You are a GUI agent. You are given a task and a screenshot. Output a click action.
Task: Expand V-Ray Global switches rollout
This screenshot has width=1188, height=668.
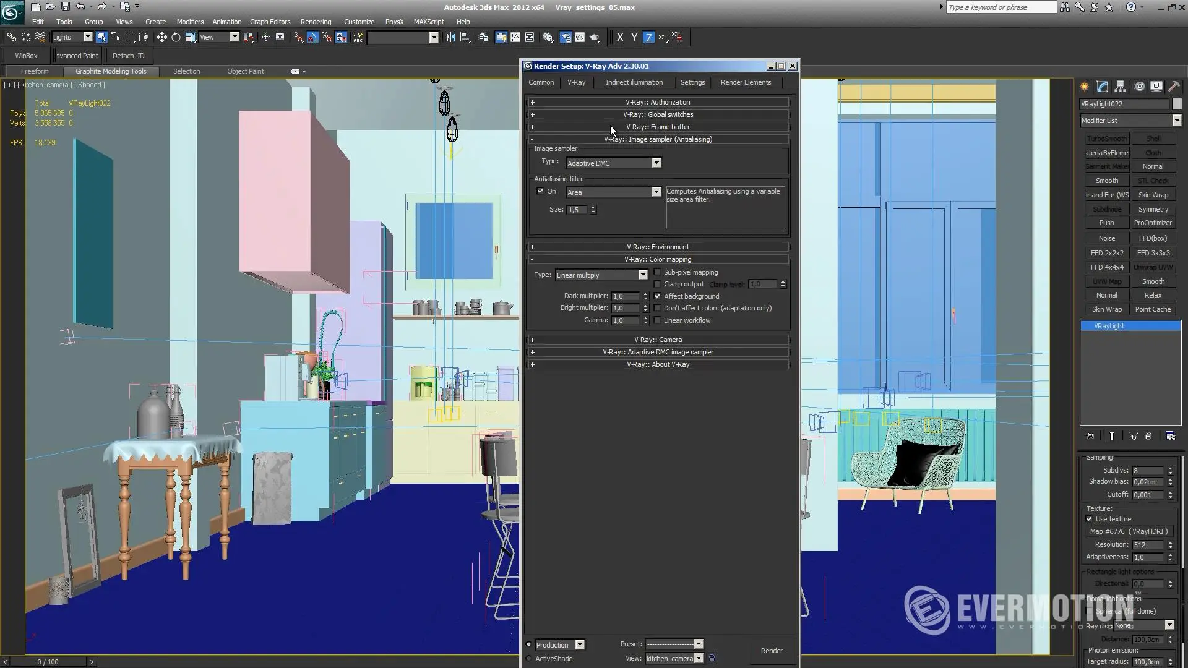pyautogui.click(x=658, y=114)
